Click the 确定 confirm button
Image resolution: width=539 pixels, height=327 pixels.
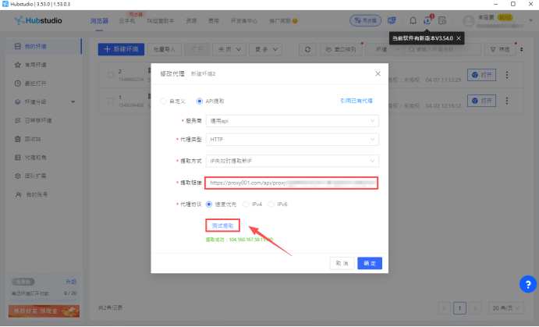pos(370,263)
